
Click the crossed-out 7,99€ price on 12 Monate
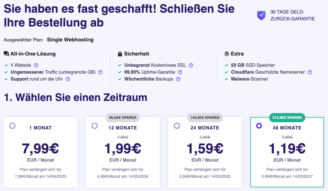(x=122, y=137)
